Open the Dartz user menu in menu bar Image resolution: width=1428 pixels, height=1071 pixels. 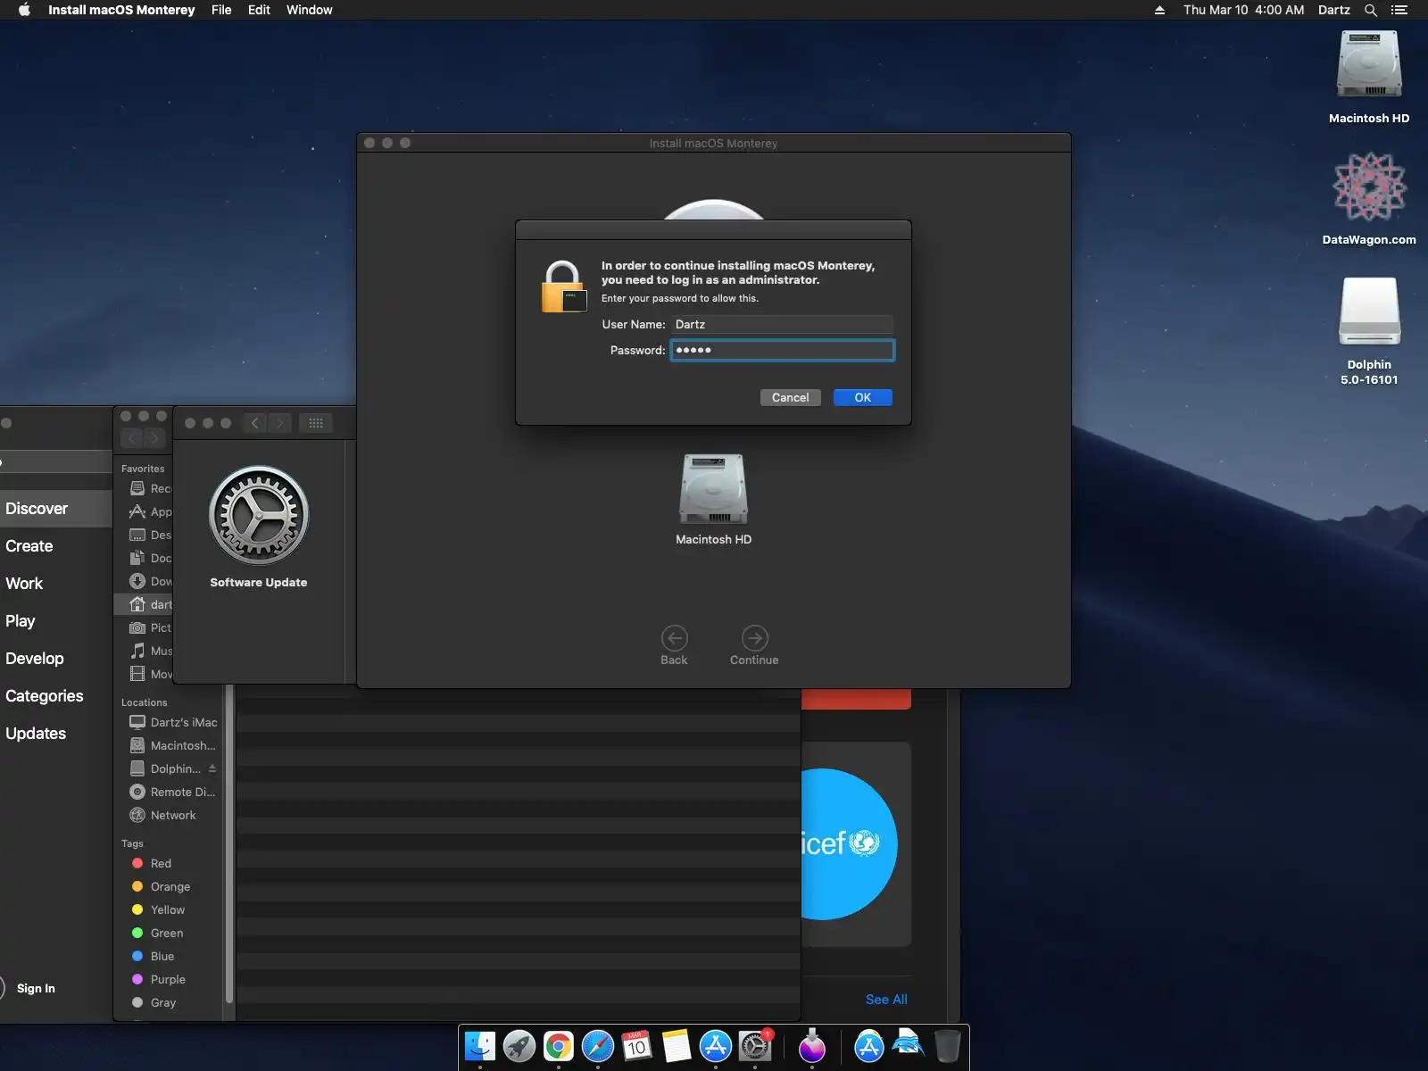coord(1334,10)
